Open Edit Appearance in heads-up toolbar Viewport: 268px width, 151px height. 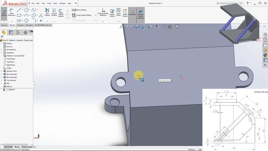tap(170, 26)
